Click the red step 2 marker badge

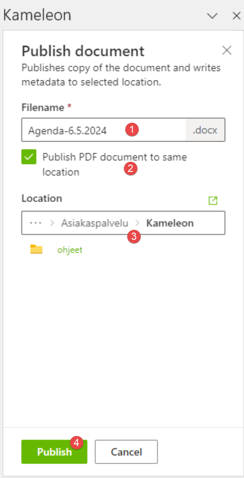(130, 169)
